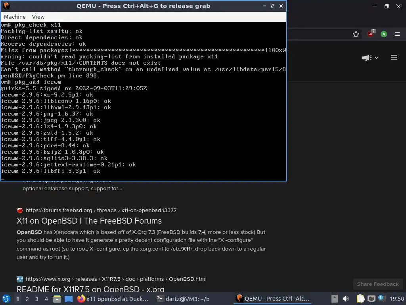Open 'README for X11R7.5 on OpenBSD' result
The image size is (406, 305).
90,289
